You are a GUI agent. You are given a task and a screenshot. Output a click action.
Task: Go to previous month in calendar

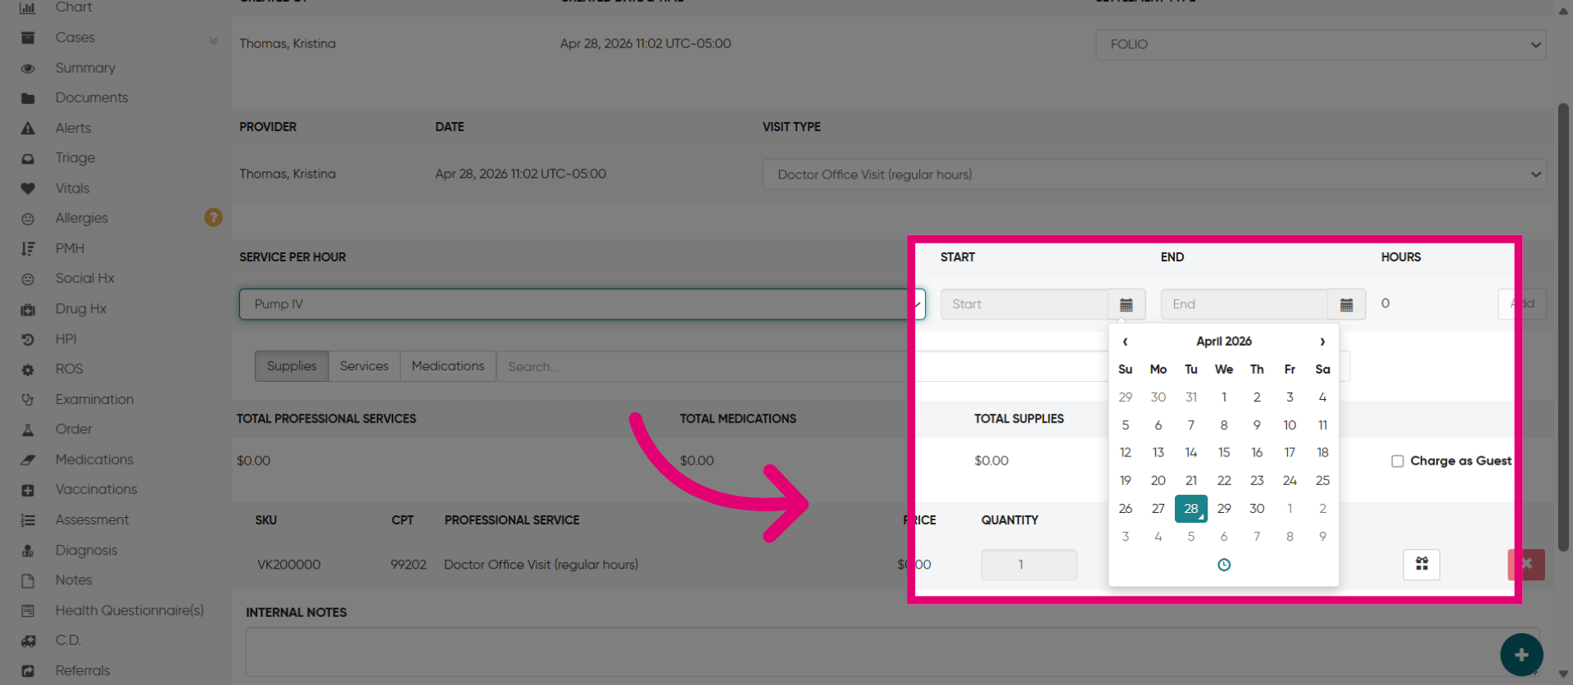[x=1125, y=342]
